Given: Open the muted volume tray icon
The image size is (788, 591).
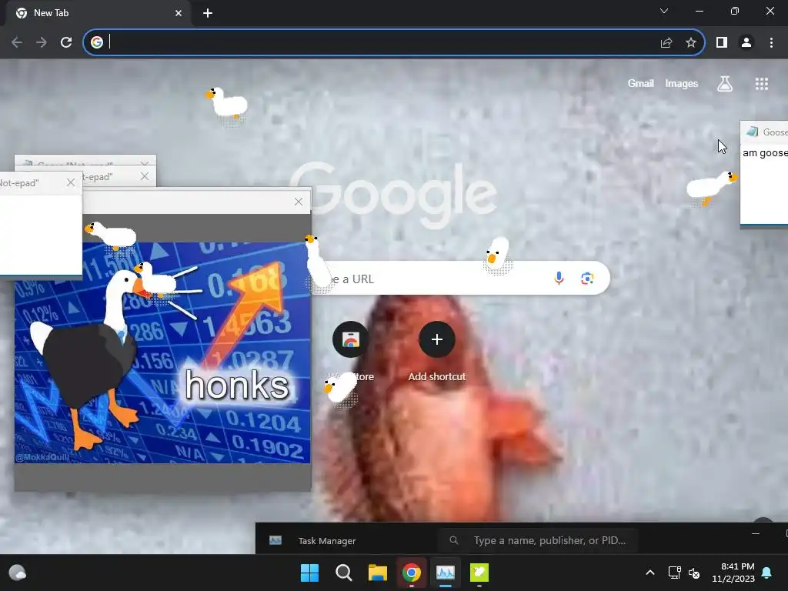Looking at the screenshot, I should tap(694, 573).
